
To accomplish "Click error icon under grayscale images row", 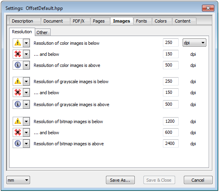I will coord(18,92).
